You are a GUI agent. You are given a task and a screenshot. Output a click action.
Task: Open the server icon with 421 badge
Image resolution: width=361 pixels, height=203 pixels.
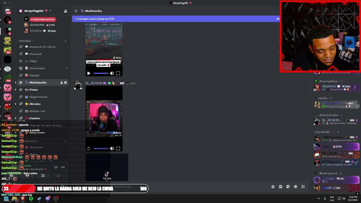8,50
